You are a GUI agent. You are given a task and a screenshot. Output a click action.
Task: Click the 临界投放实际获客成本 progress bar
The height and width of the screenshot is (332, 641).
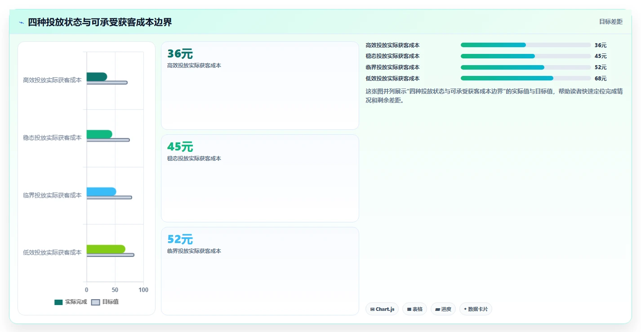(526, 67)
